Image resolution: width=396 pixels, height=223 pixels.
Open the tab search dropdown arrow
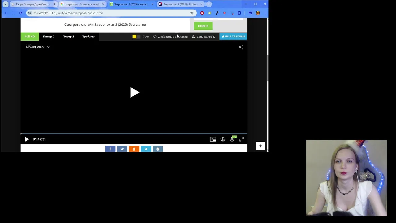tap(6, 4)
